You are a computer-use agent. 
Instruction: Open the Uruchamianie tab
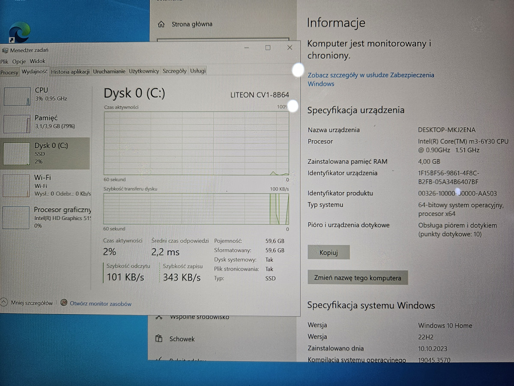pyautogui.click(x=109, y=71)
